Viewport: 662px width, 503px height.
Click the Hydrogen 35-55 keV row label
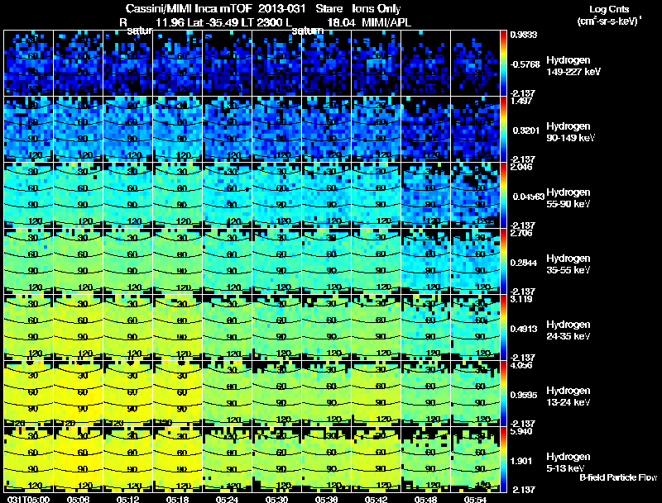click(x=568, y=264)
